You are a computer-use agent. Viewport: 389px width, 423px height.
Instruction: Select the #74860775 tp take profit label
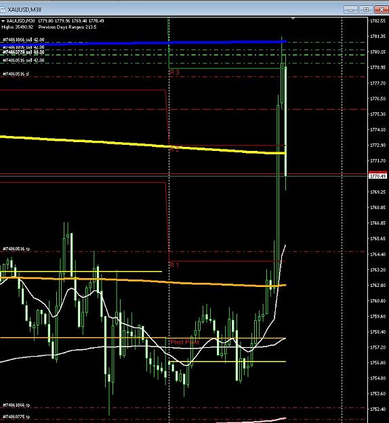tap(16, 417)
